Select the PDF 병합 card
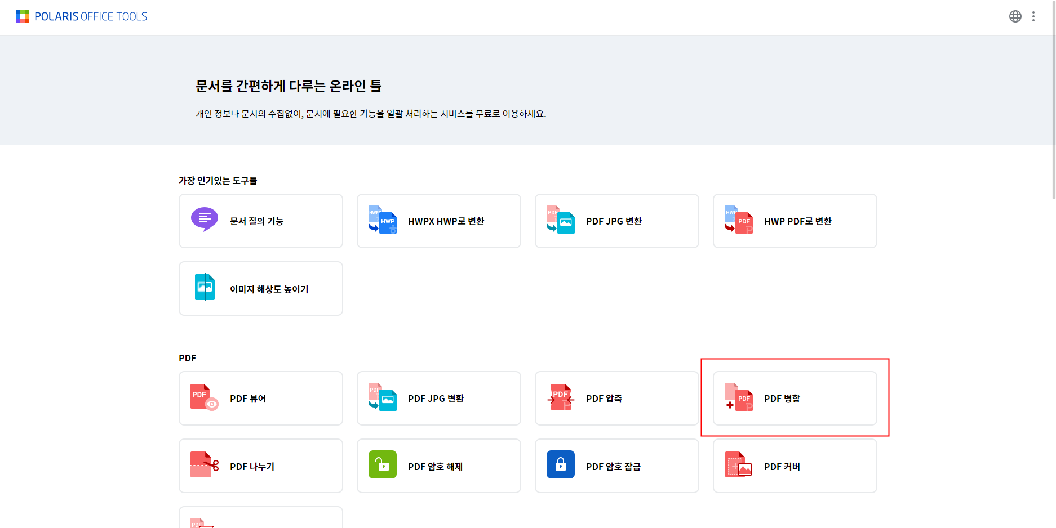 tap(795, 399)
